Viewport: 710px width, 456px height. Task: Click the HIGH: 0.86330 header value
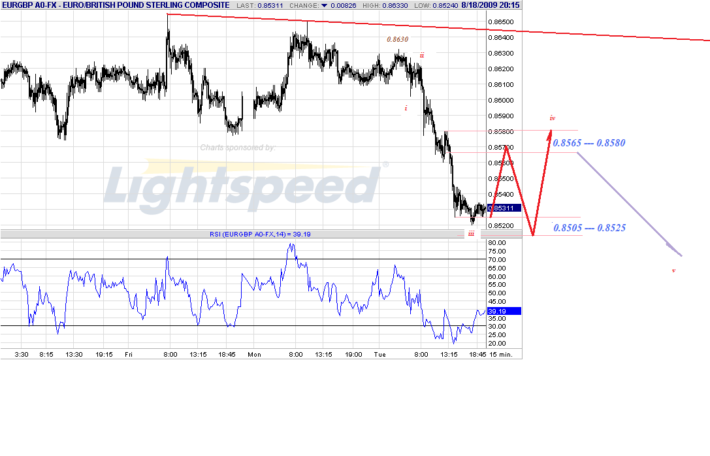point(385,5)
